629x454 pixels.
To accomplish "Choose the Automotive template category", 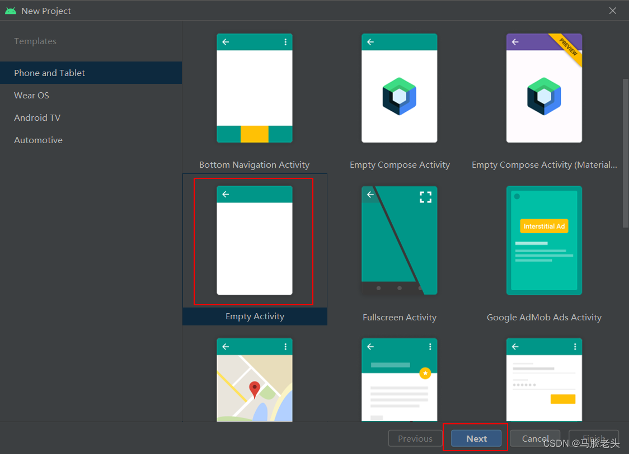I will pyautogui.click(x=91, y=140).
